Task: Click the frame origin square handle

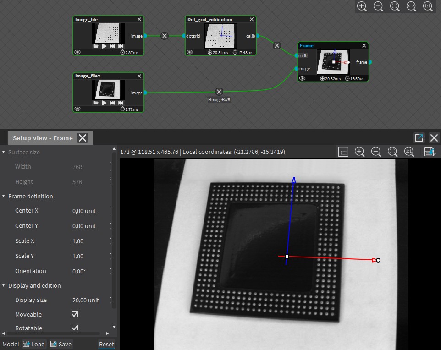Action: [x=287, y=257]
